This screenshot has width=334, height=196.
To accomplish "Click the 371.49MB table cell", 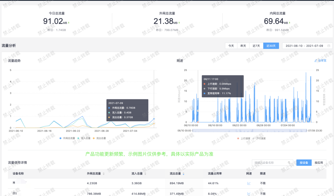I will 176,194.
